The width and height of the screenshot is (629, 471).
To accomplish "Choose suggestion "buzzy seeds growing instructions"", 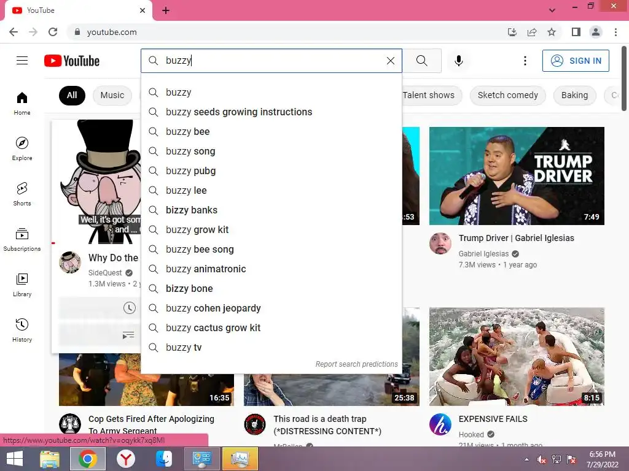I will tap(271, 112).
